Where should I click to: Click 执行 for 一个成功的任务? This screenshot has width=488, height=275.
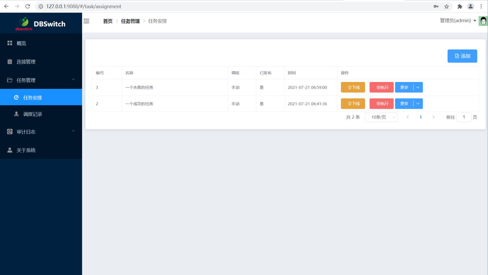tap(382, 104)
